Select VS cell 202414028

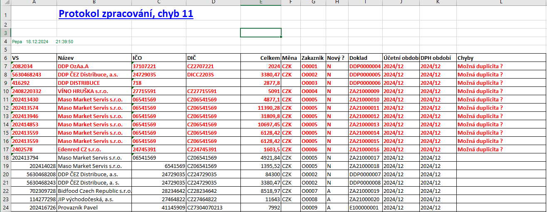34,166
